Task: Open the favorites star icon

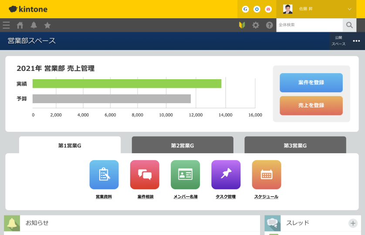Action: click(x=47, y=25)
